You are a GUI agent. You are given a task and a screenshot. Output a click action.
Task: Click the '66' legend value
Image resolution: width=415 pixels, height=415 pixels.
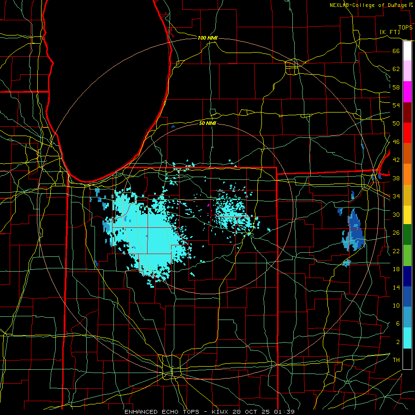click(x=396, y=51)
